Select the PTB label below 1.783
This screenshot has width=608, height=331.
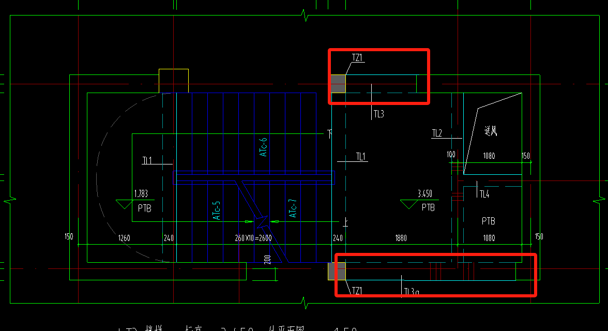click(145, 208)
